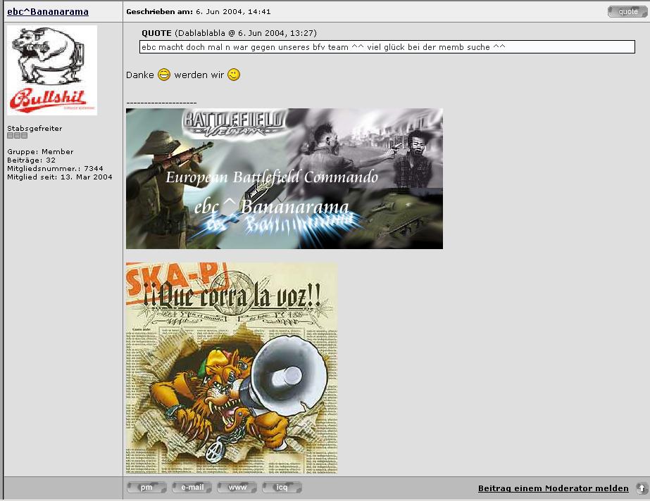Viewport: 650px width, 501px height.
Task: Click the Gruppe: Member line
Action: pos(40,151)
